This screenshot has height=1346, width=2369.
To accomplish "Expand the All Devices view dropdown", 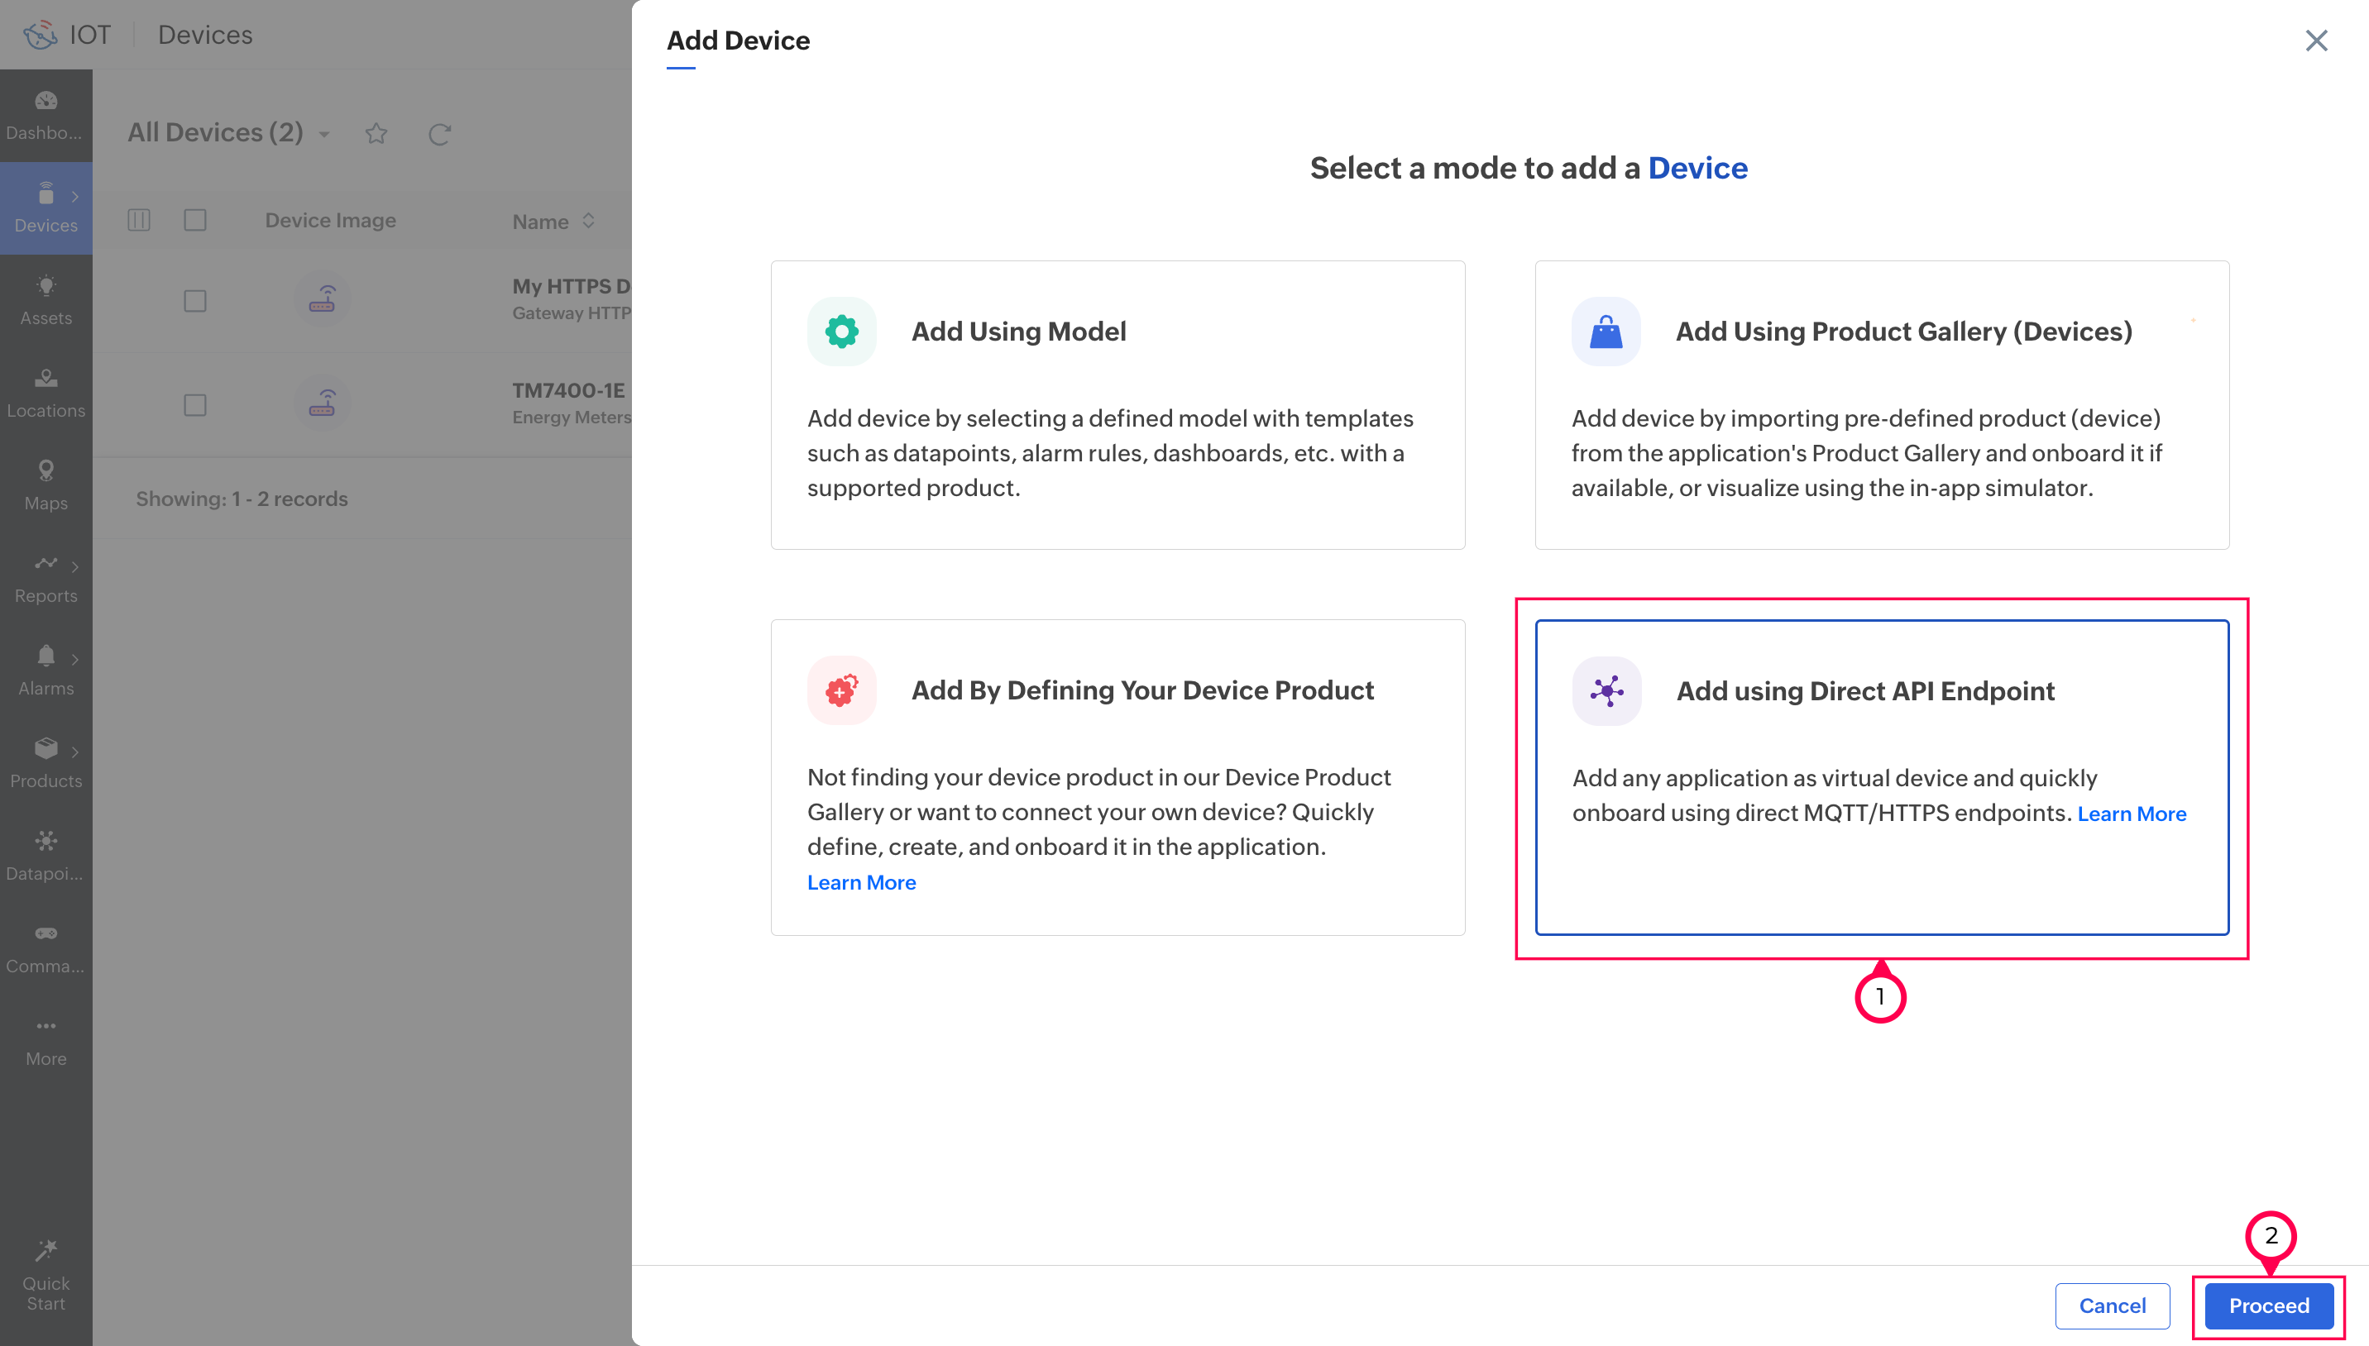I will (324, 135).
